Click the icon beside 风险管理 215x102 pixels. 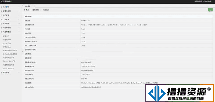pyautogui.click(x=2, y=72)
